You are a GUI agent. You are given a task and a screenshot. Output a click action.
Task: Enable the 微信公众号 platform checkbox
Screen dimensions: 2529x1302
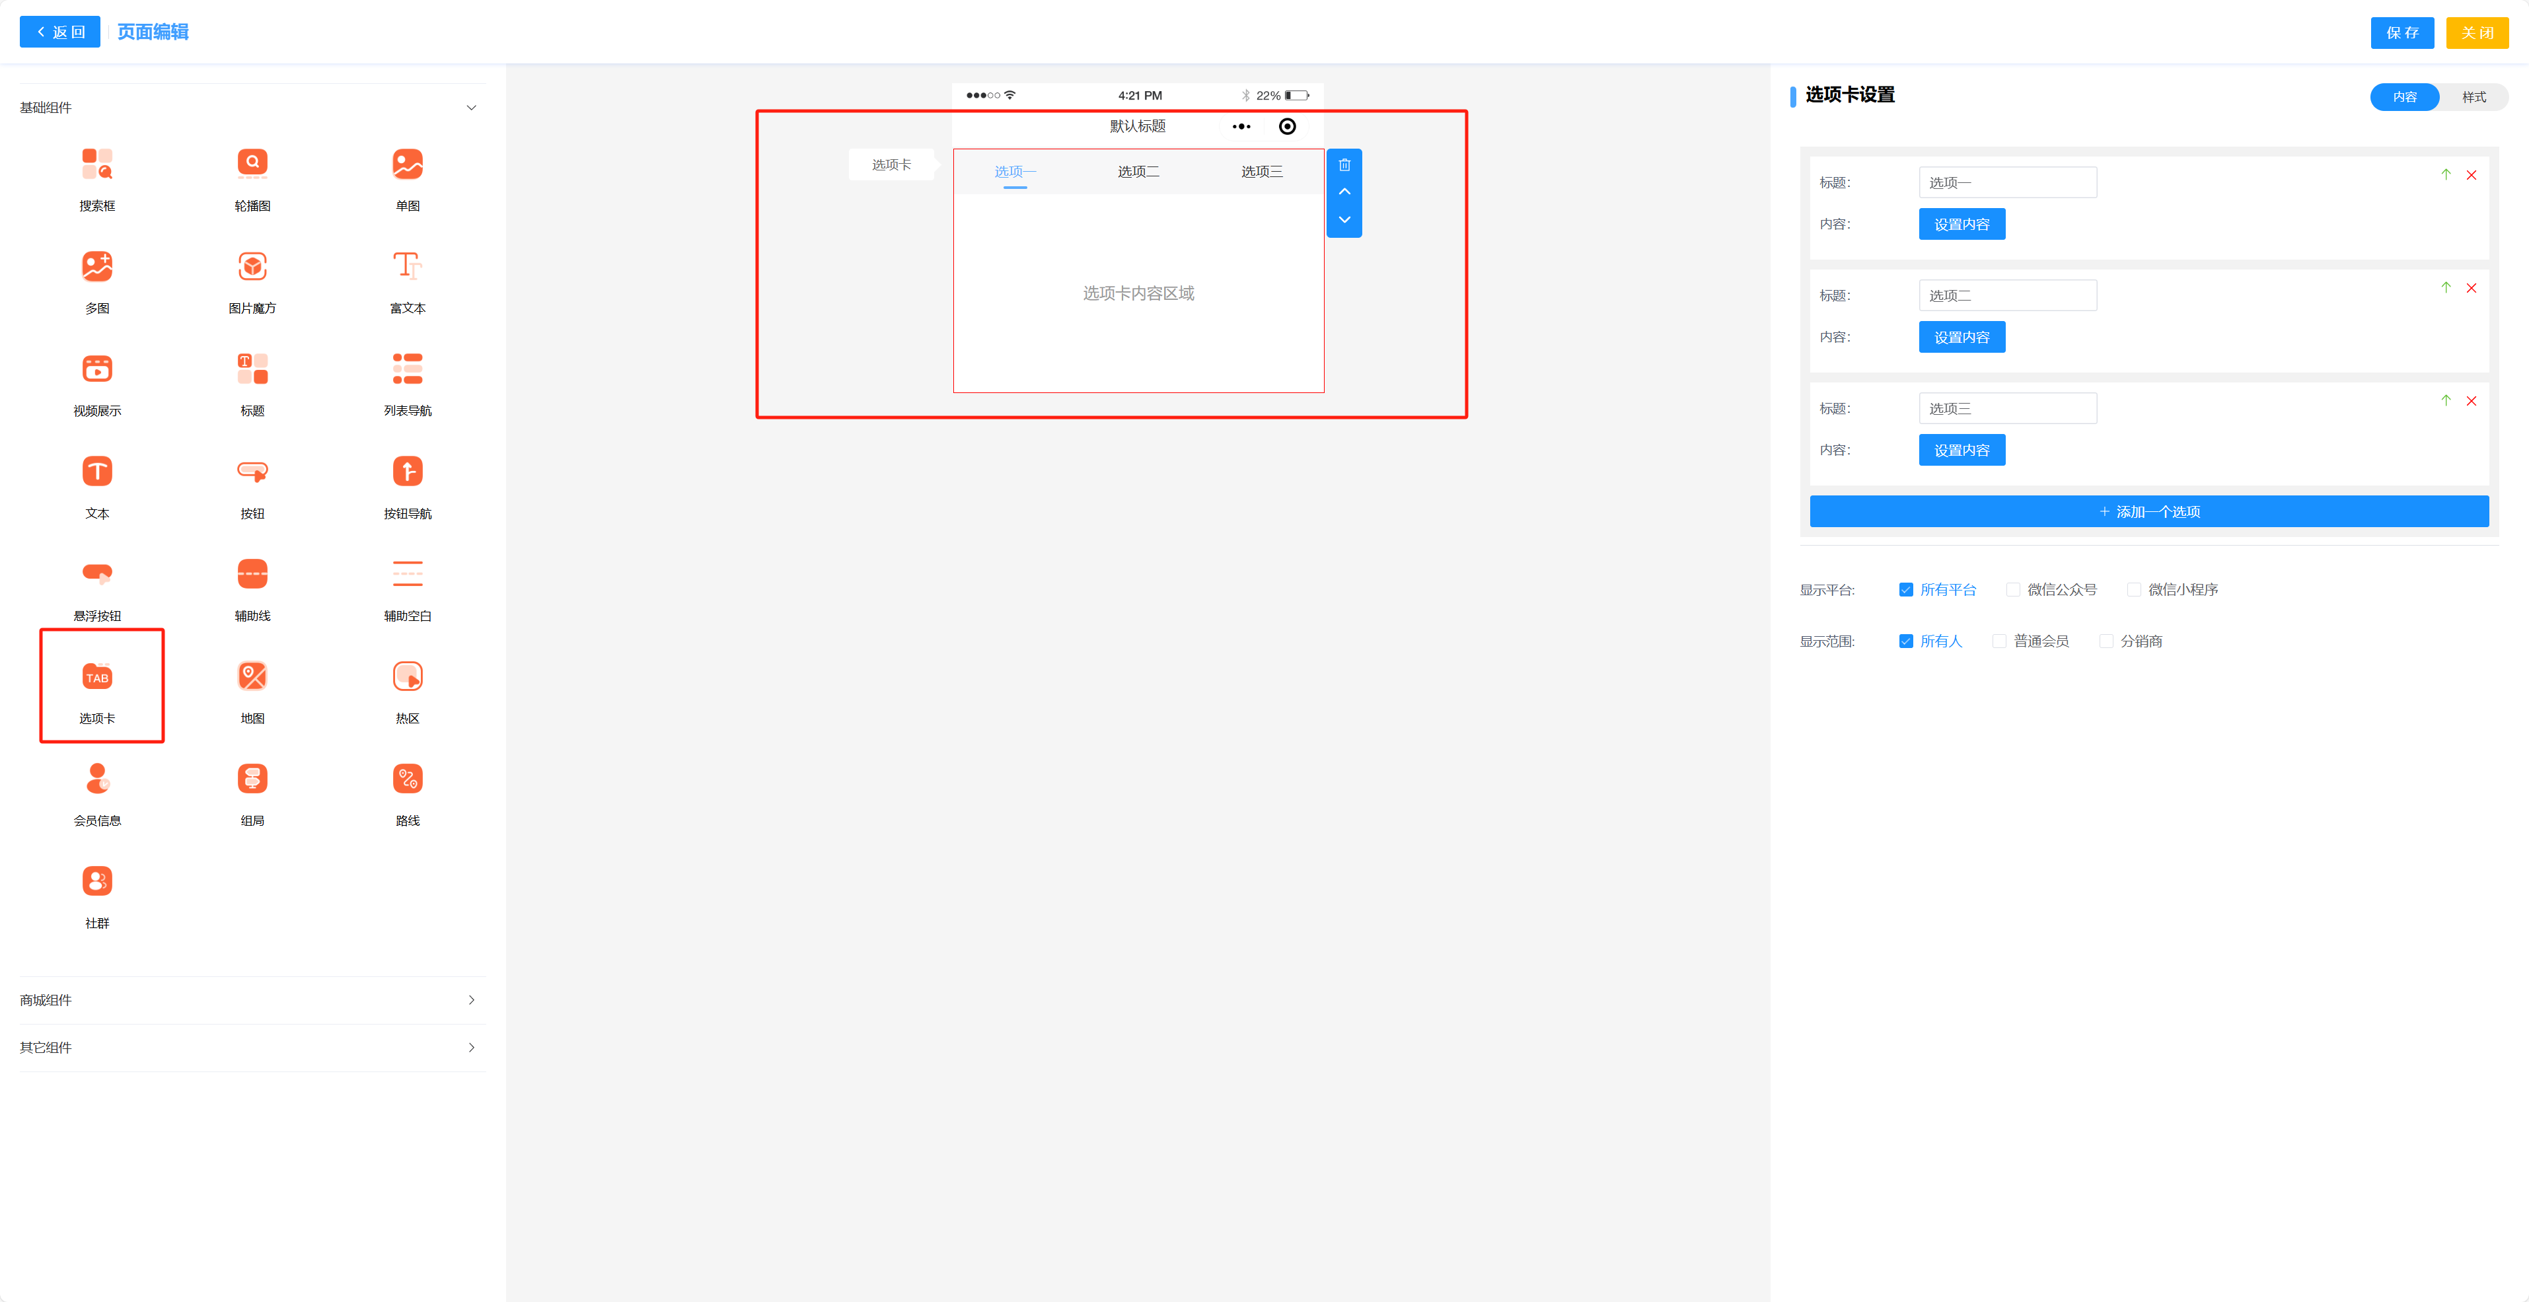click(2012, 589)
